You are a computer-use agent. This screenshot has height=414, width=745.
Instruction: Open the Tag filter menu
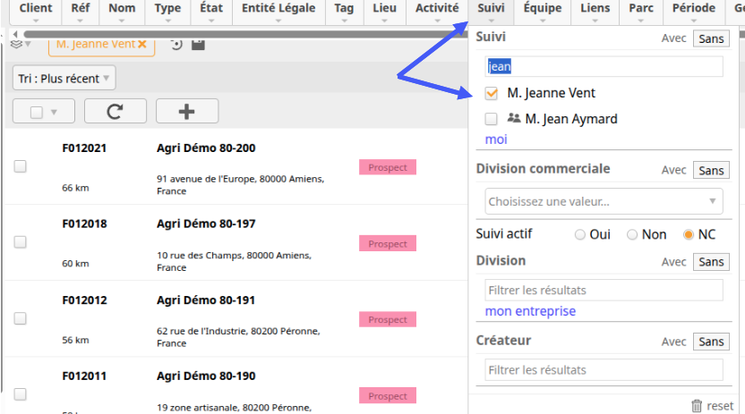pos(344,12)
